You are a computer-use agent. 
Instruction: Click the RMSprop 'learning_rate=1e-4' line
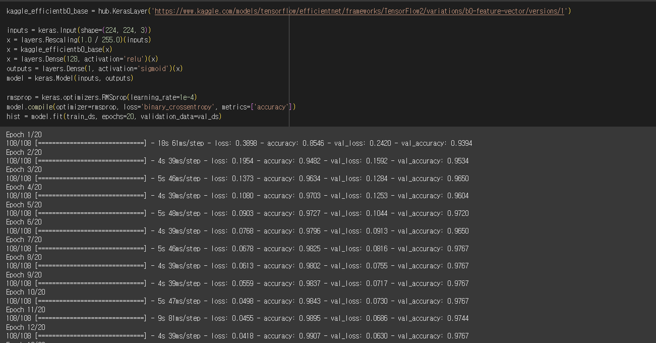(102, 97)
